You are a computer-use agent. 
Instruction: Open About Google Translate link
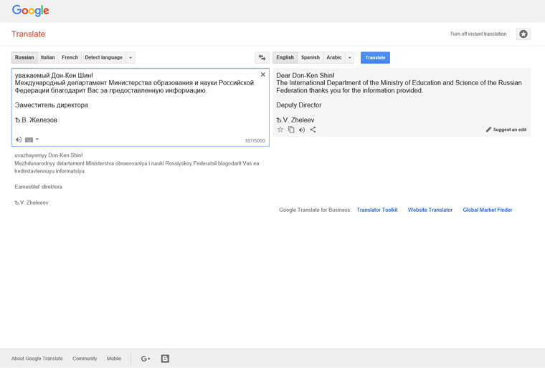point(37,359)
